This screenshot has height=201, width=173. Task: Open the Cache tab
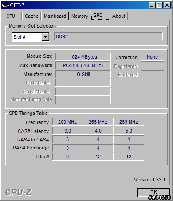(x=31, y=16)
